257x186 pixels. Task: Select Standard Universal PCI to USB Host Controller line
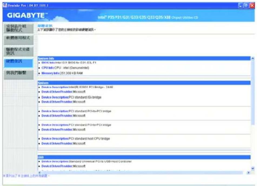[86, 162]
